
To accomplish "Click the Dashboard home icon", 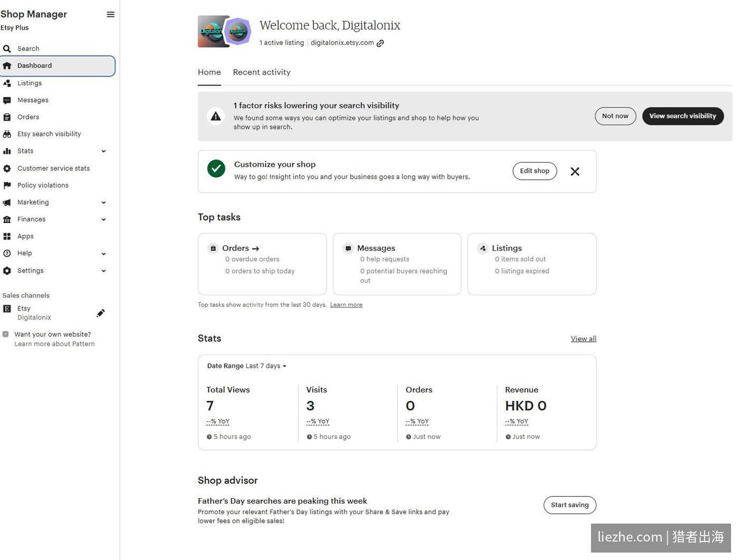I will (x=7, y=66).
